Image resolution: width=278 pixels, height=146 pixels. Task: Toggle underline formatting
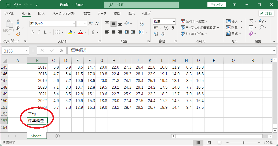pyautogui.click(x=45, y=32)
